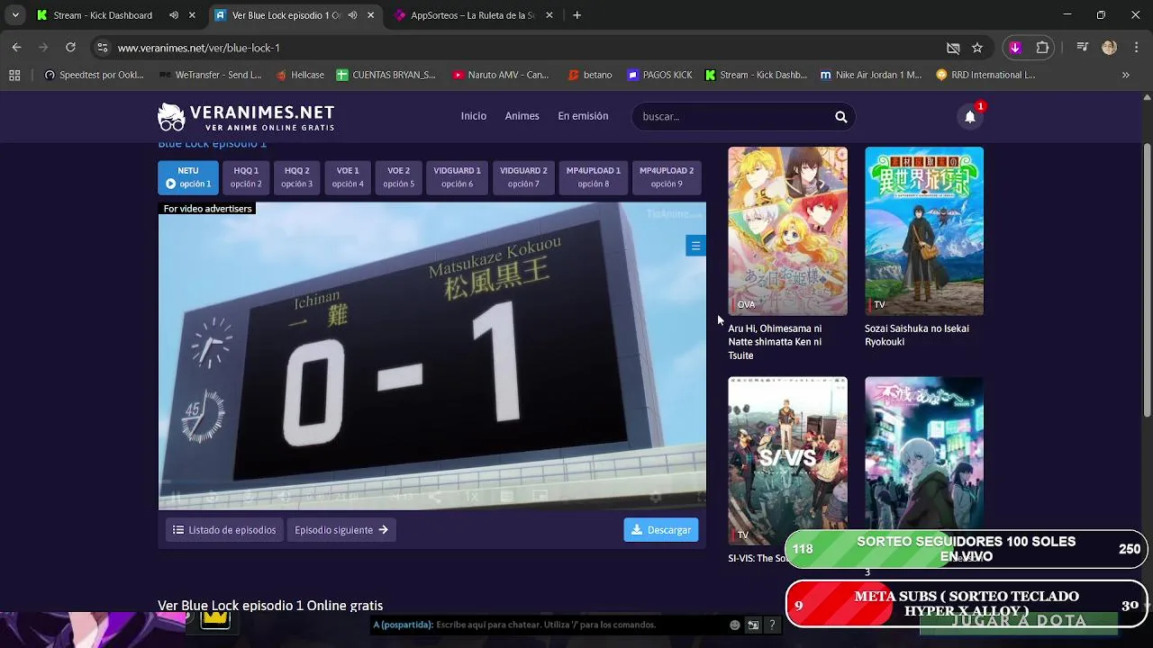1153x648 pixels.
Task: Open the Chrome profile avatar
Action: click(1109, 48)
